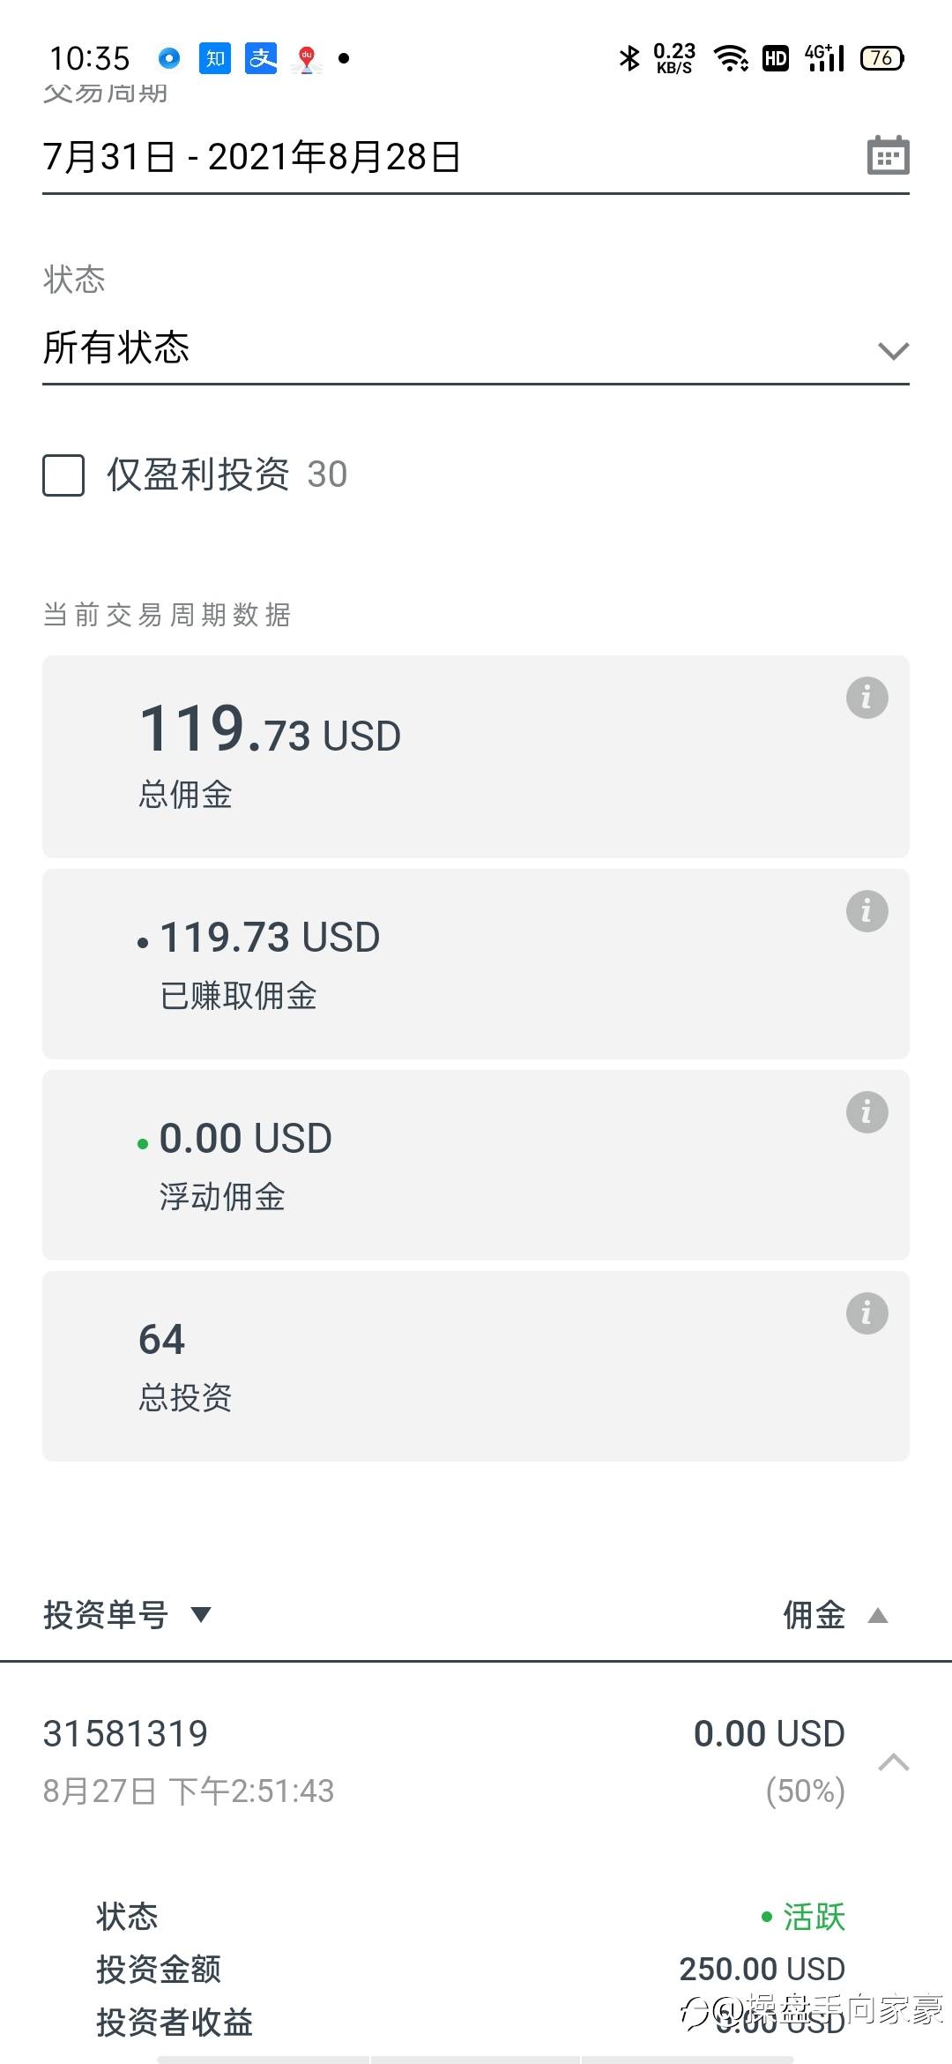Tap the 119.73 USD total commission card
952x2064 pixels.
click(476, 756)
